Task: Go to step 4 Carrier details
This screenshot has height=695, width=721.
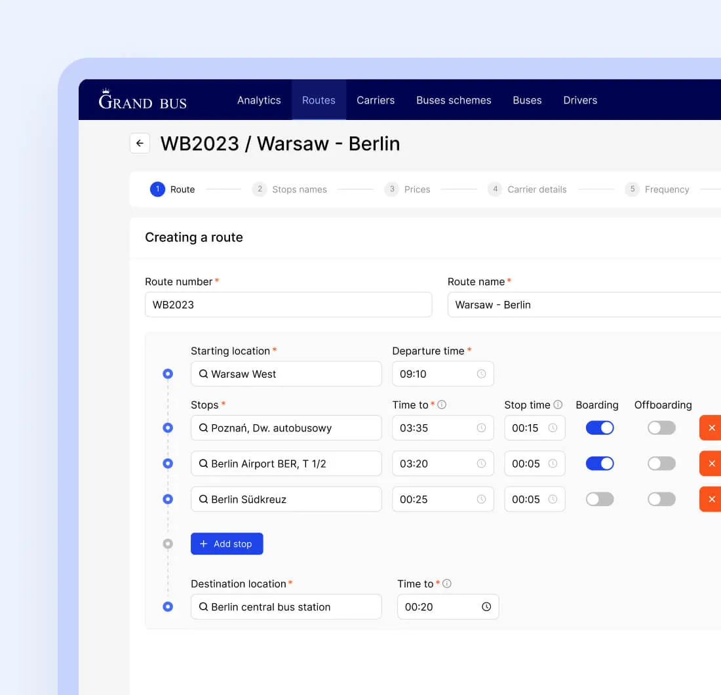Action: click(528, 189)
